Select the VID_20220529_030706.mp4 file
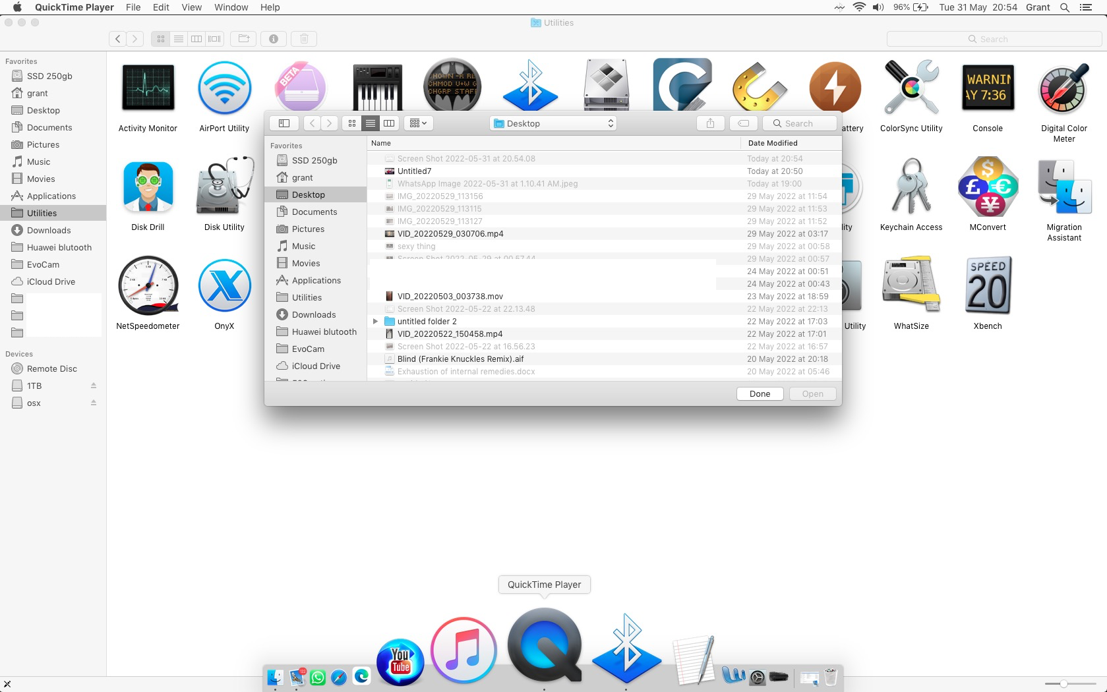 (604, 234)
